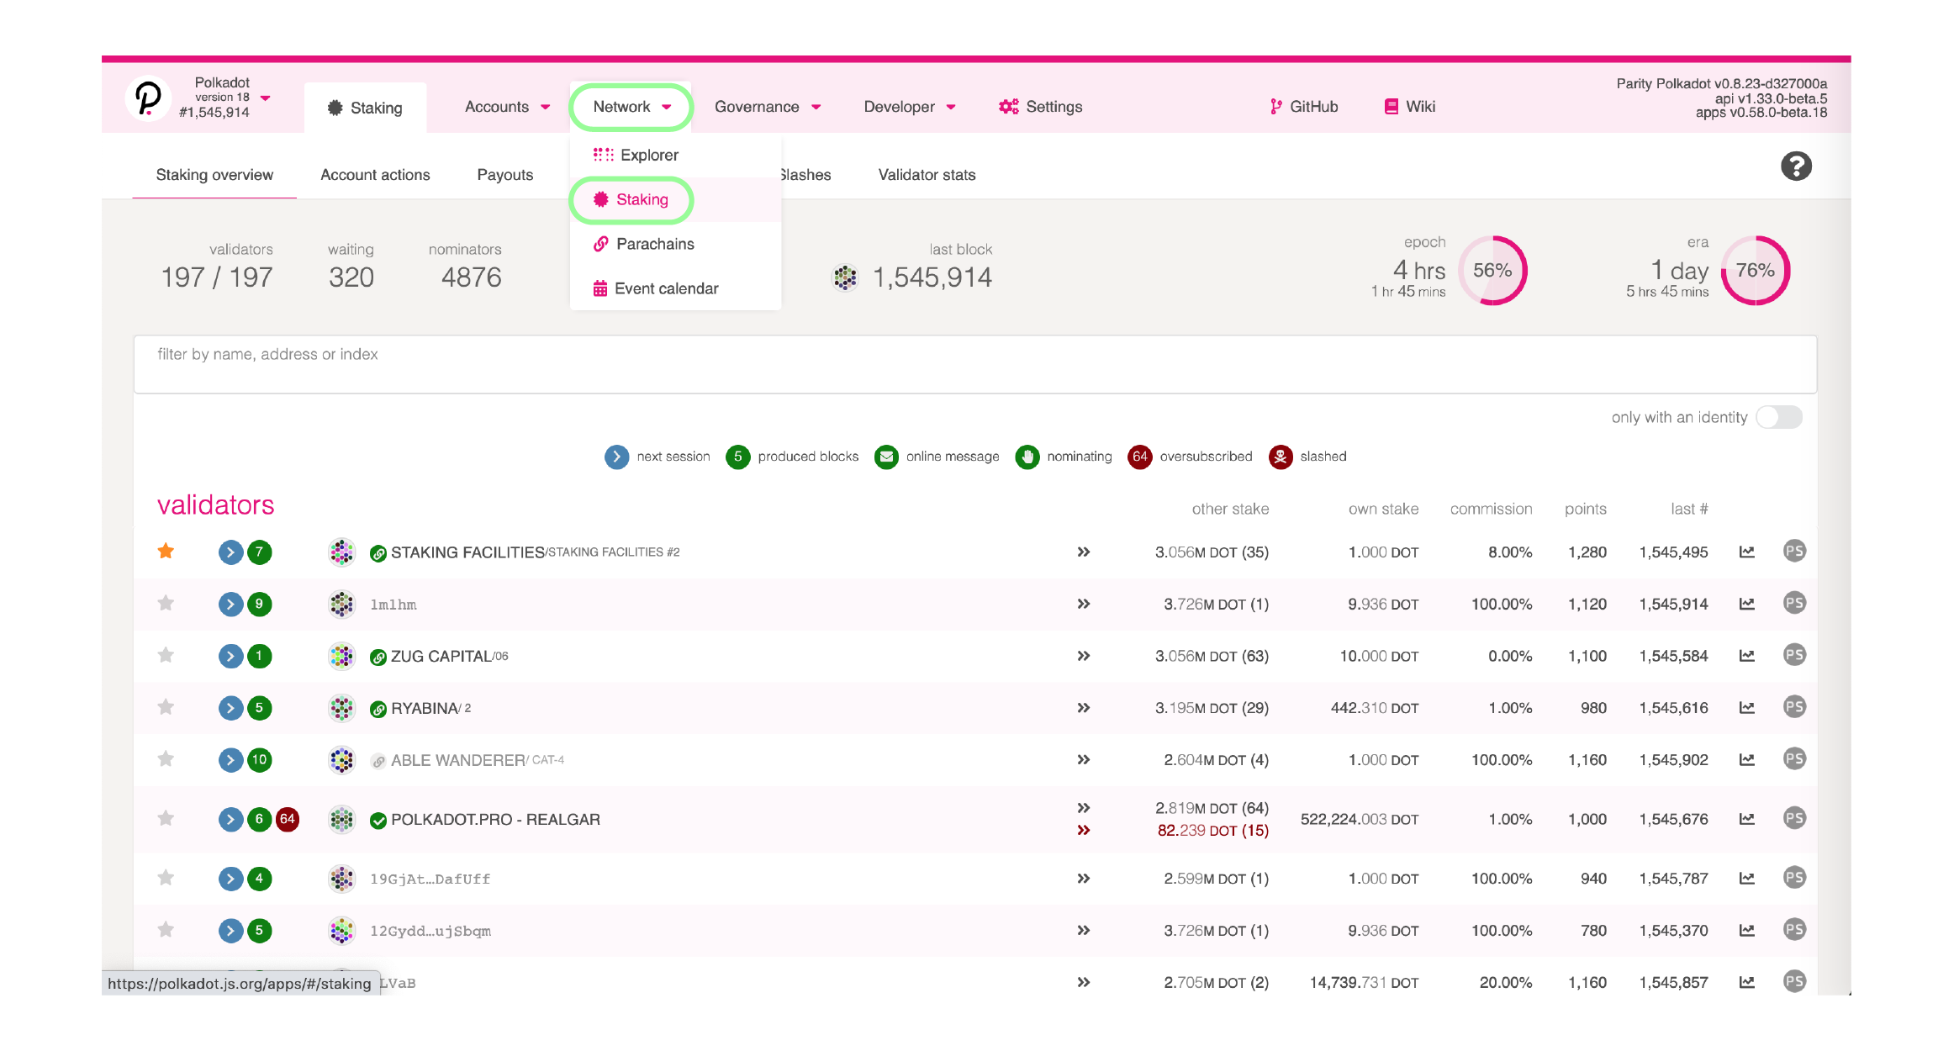Select Explorer in Network menu

(x=675, y=155)
